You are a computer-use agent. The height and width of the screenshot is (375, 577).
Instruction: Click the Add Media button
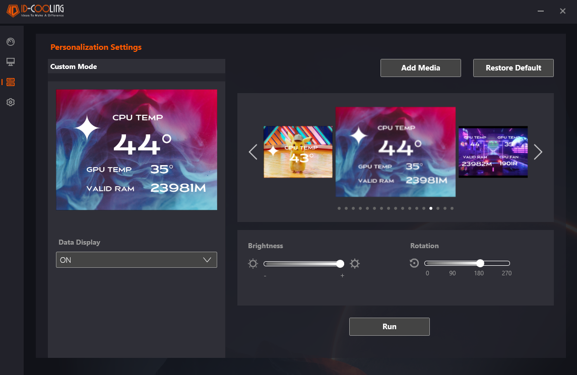421,68
